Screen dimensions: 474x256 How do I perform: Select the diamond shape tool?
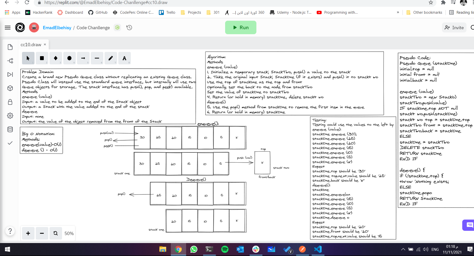[56, 58]
